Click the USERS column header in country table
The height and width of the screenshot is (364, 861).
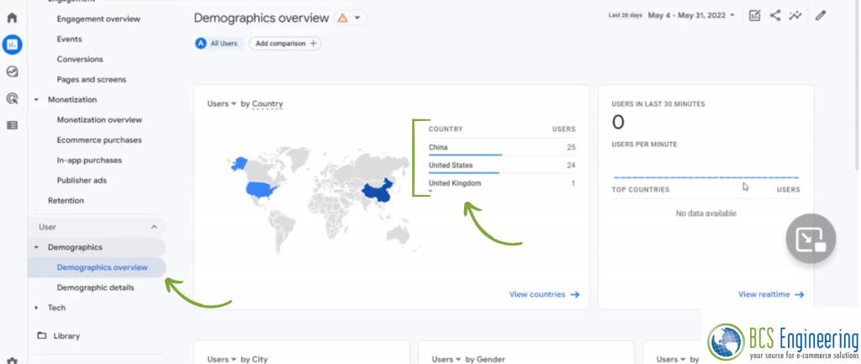point(563,129)
